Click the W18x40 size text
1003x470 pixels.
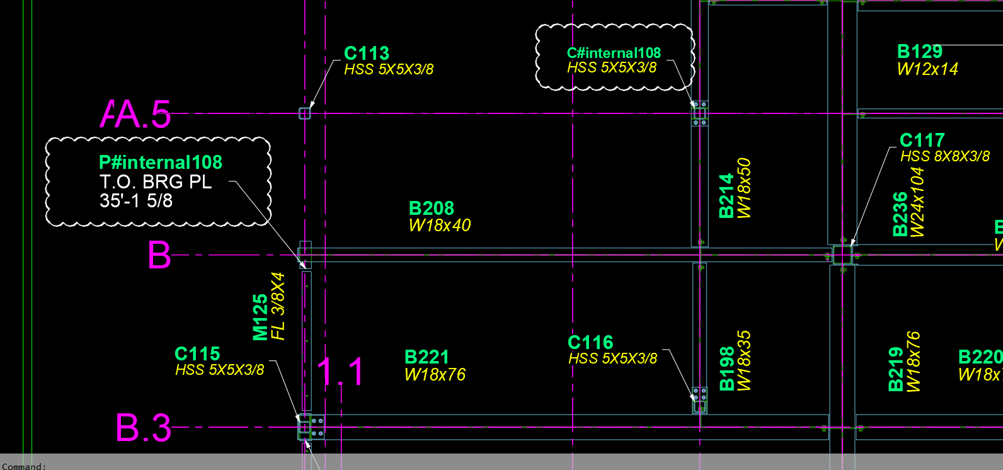pos(440,226)
